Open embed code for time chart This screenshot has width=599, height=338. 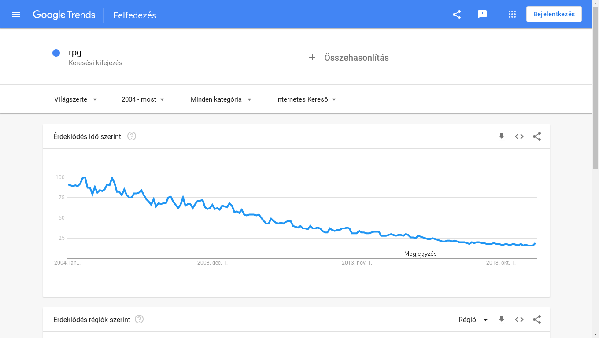tap(519, 136)
